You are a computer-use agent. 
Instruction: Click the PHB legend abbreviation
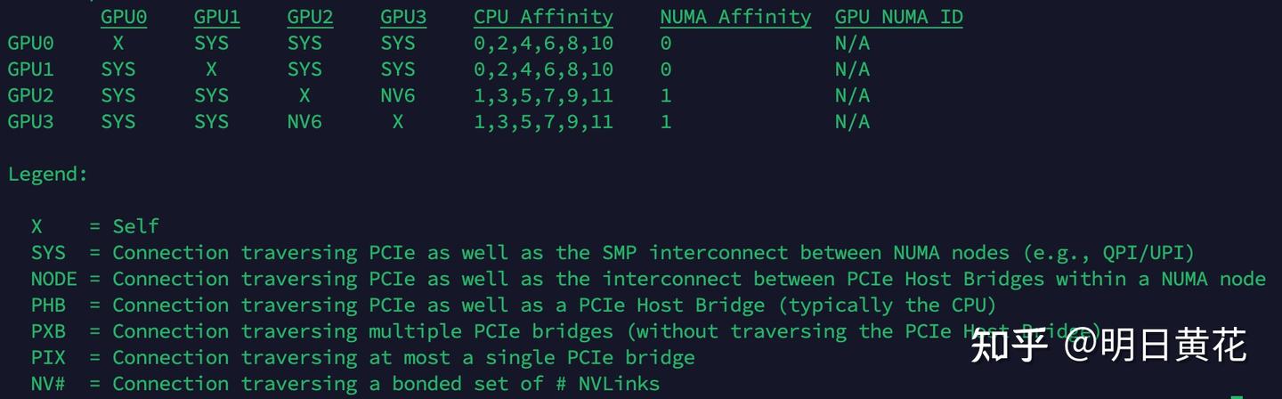click(48, 305)
